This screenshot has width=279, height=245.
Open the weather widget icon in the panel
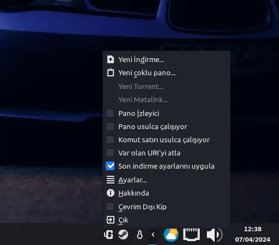point(171,235)
